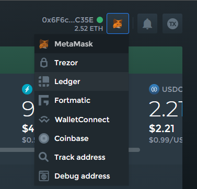This screenshot has height=189, width=197.
Task: Choose the Fortmatic menu entry
Action: pos(82,100)
